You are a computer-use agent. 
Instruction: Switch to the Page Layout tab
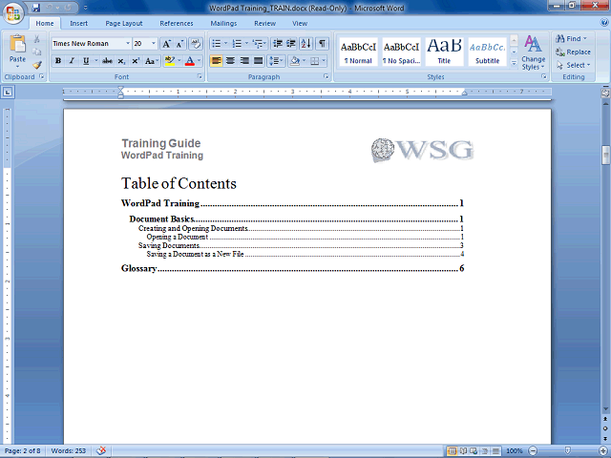[124, 23]
